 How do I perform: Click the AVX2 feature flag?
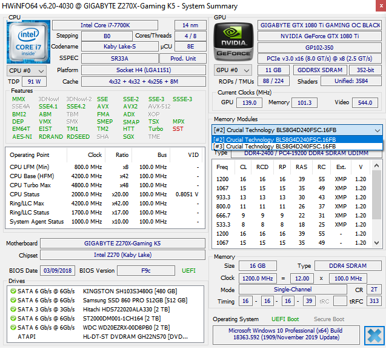coord(130,107)
